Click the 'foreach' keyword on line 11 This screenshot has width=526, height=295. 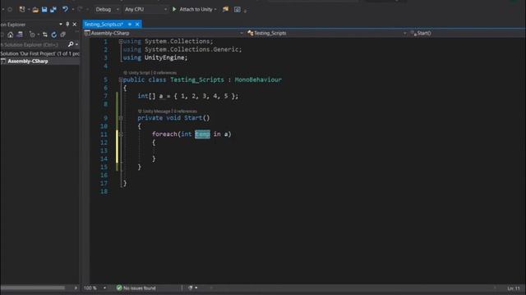pyautogui.click(x=164, y=134)
